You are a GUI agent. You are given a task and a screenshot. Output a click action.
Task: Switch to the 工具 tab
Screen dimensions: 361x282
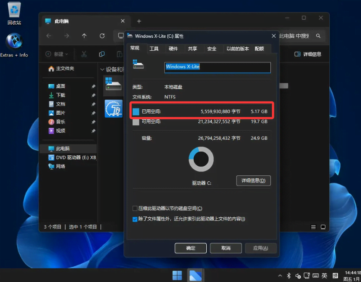click(x=154, y=49)
